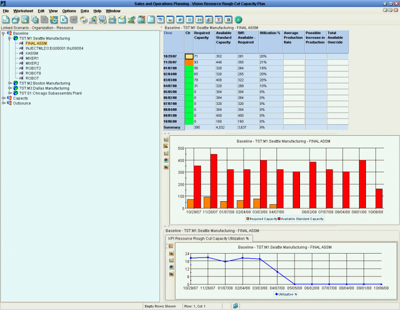
Task: Select the KPI Resource Rough Cut Capacity Utilization % tab
Action: tap(208, 239)
